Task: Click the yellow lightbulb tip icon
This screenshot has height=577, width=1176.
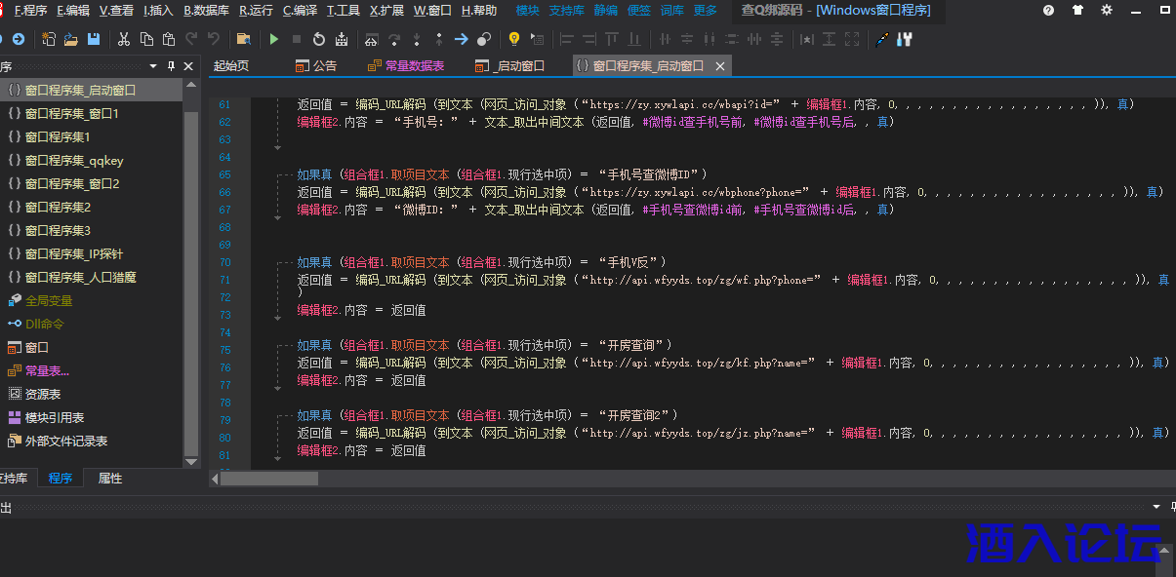Action: [x=514, y=39]
